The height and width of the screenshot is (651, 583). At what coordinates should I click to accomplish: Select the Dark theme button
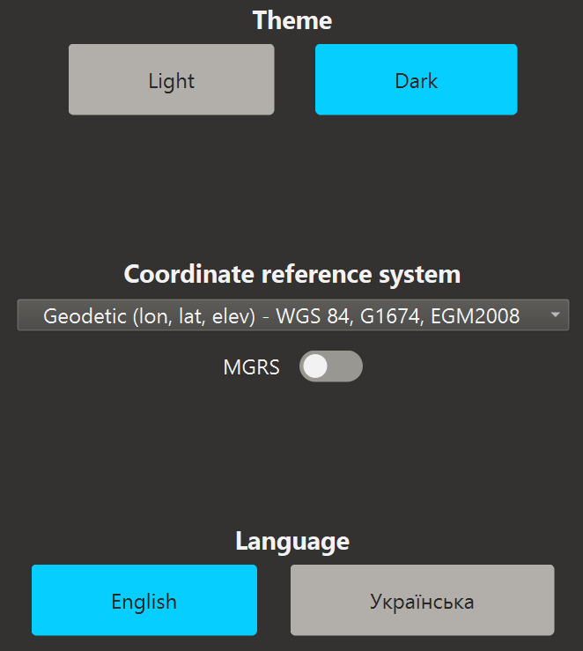coord(417,79)
